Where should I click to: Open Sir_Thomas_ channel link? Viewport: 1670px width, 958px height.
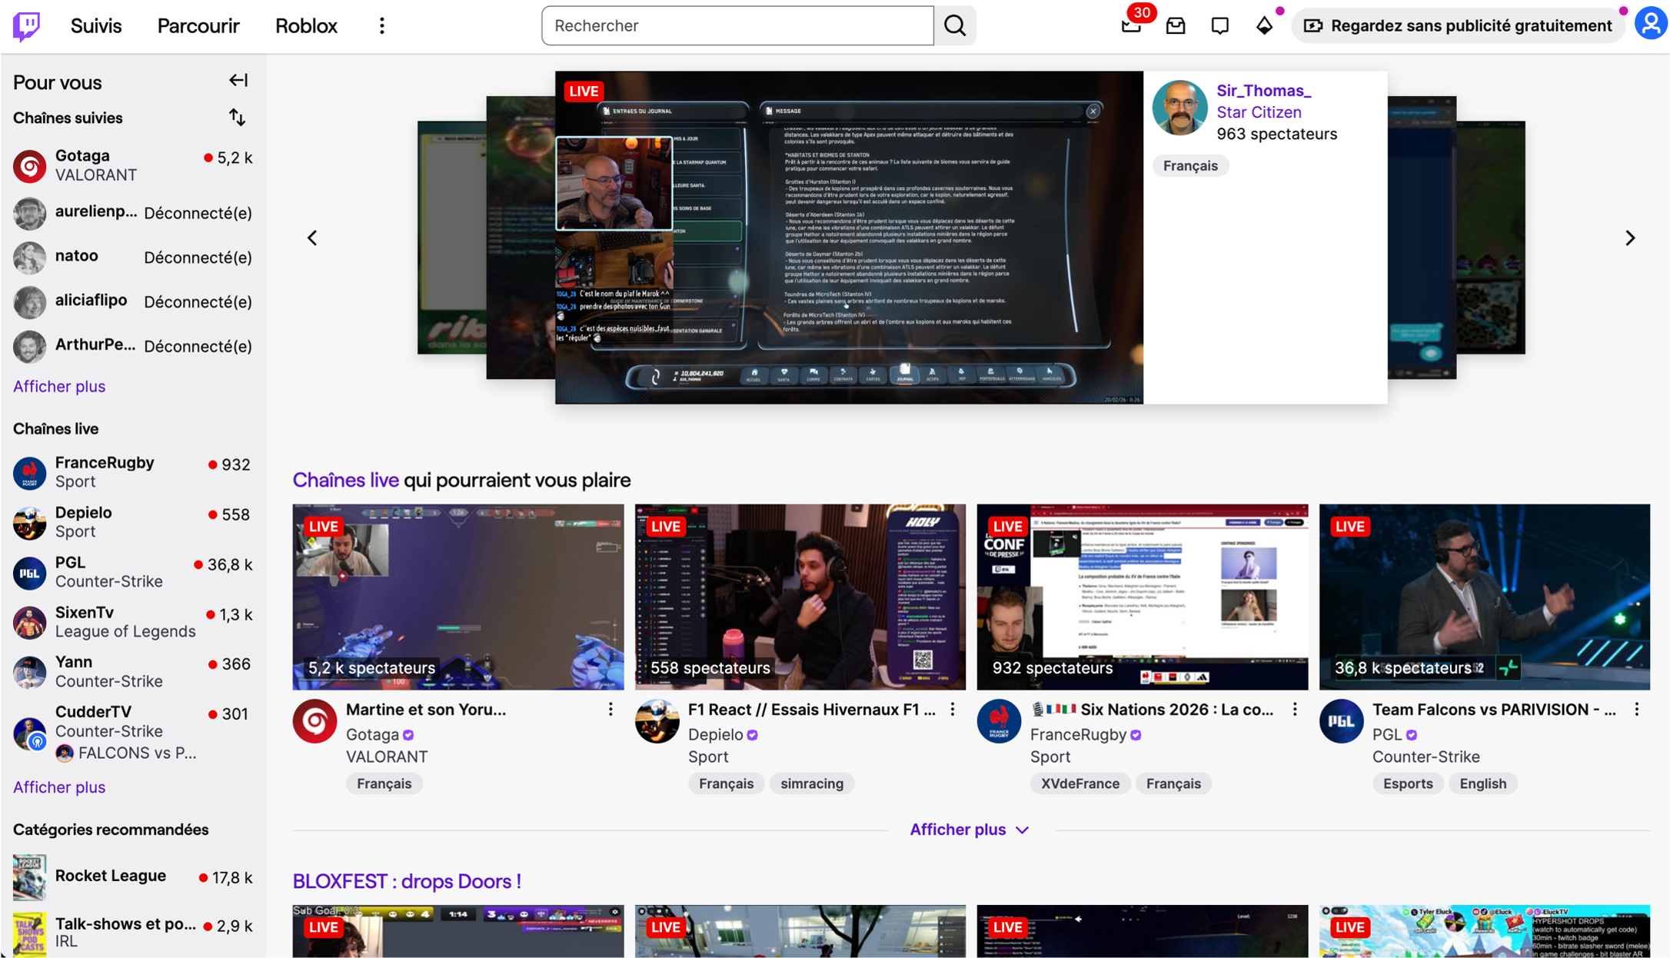coord(1263,90)
